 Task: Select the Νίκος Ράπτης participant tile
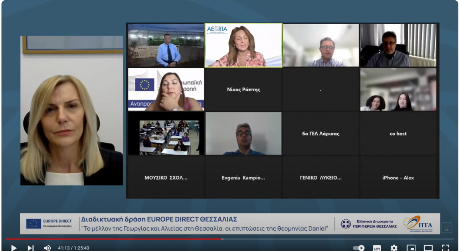[x=243, y=90]
